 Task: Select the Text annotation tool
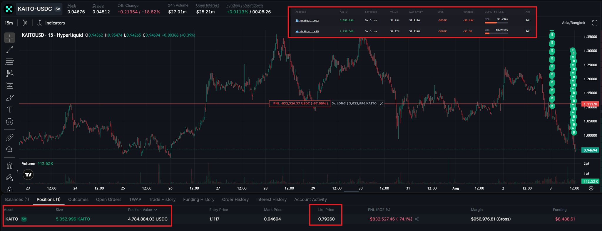point(9,110)
